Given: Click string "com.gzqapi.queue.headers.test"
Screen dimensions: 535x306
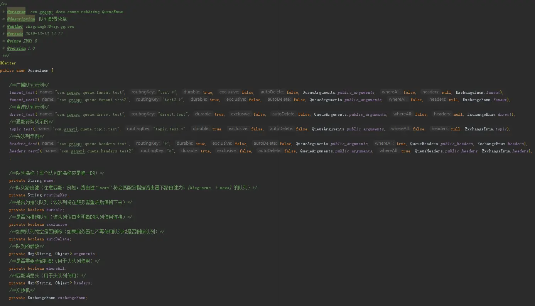Looking at the screenshot, I should 93,144.
